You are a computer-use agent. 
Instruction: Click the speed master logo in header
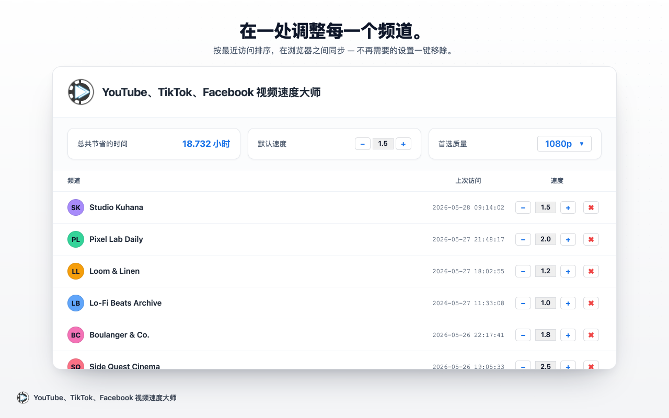tap(81, 92)
